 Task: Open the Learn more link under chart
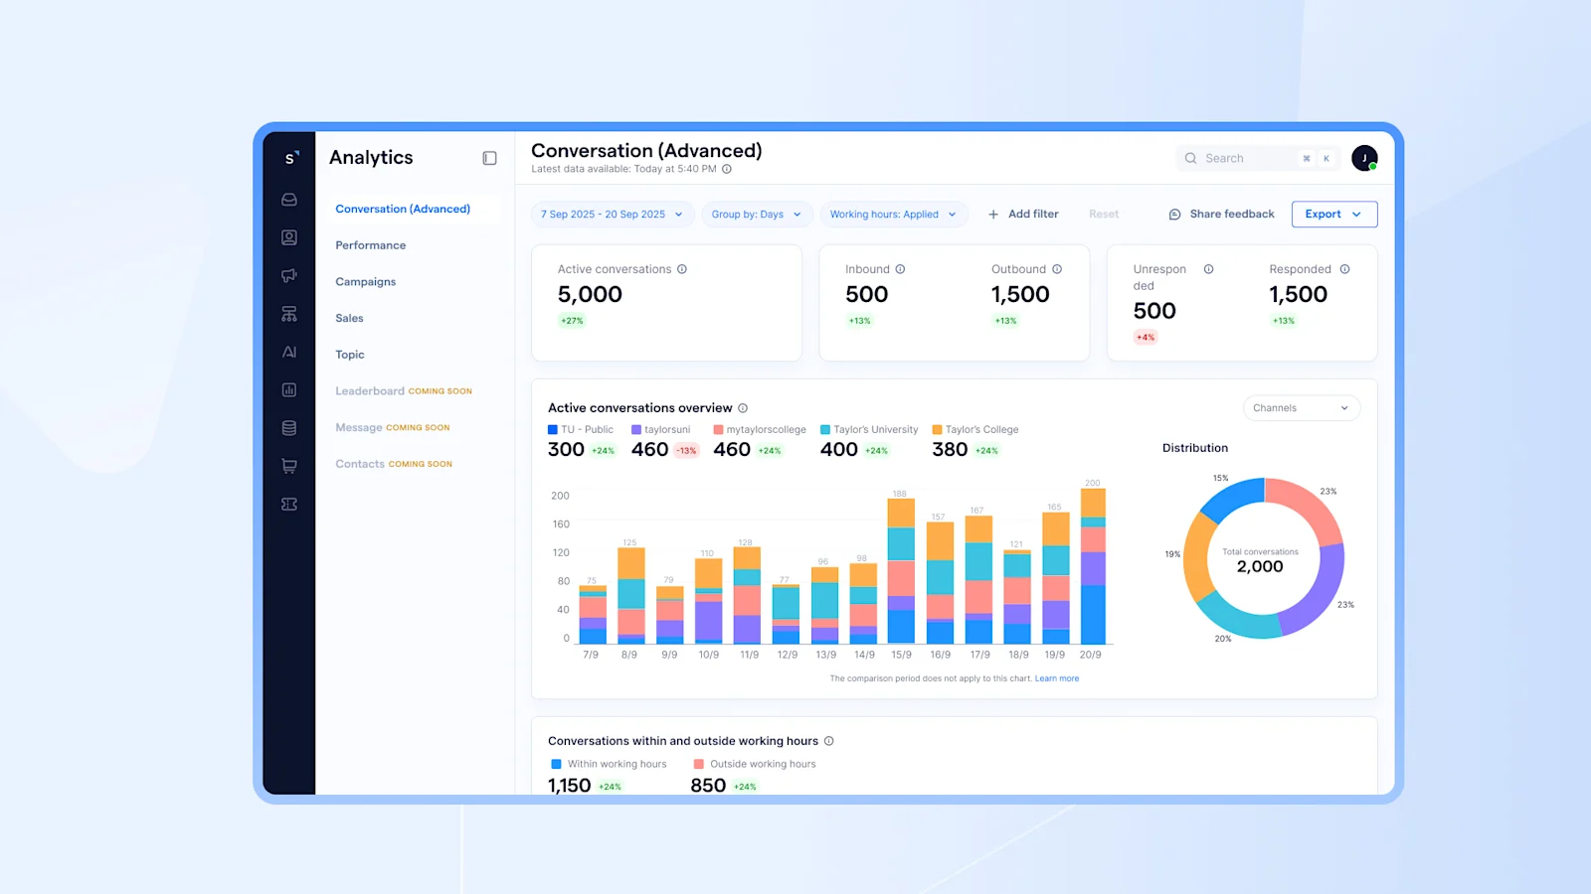1057,678
